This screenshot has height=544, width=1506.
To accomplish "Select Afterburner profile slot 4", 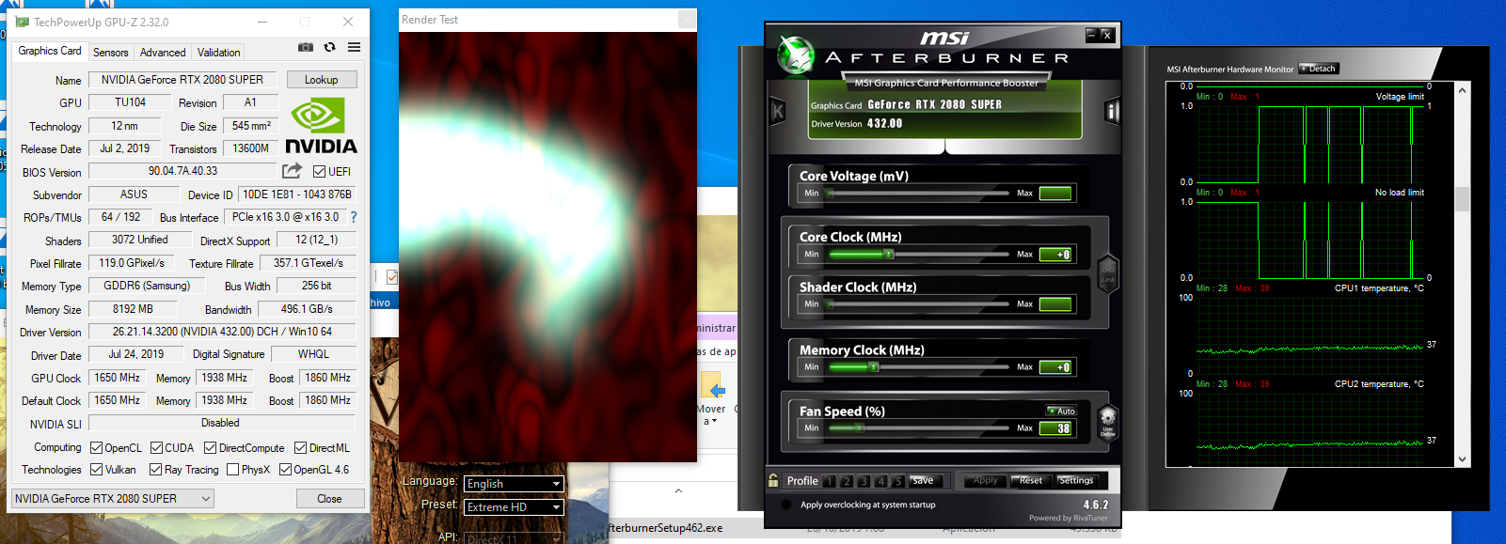I will [x=881, y=481].
